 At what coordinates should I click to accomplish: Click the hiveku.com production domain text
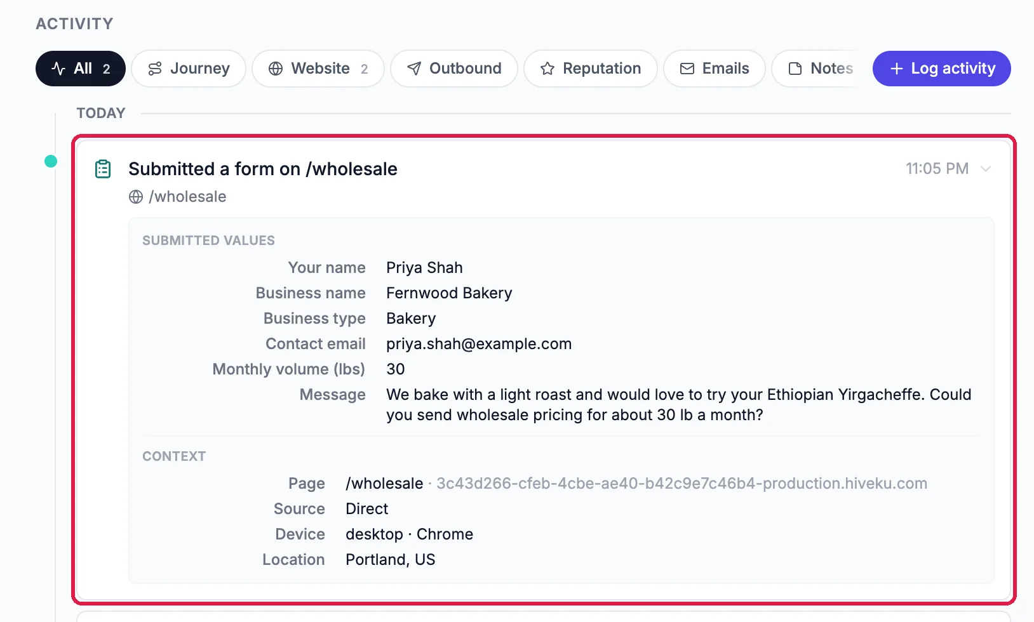click(681, 484)
